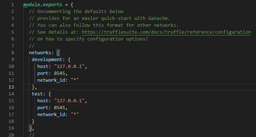Image resolution: width=256 pixels, height=137 pixels.
Task: Select line number 8 in the gutter
Action: point(13,52)
